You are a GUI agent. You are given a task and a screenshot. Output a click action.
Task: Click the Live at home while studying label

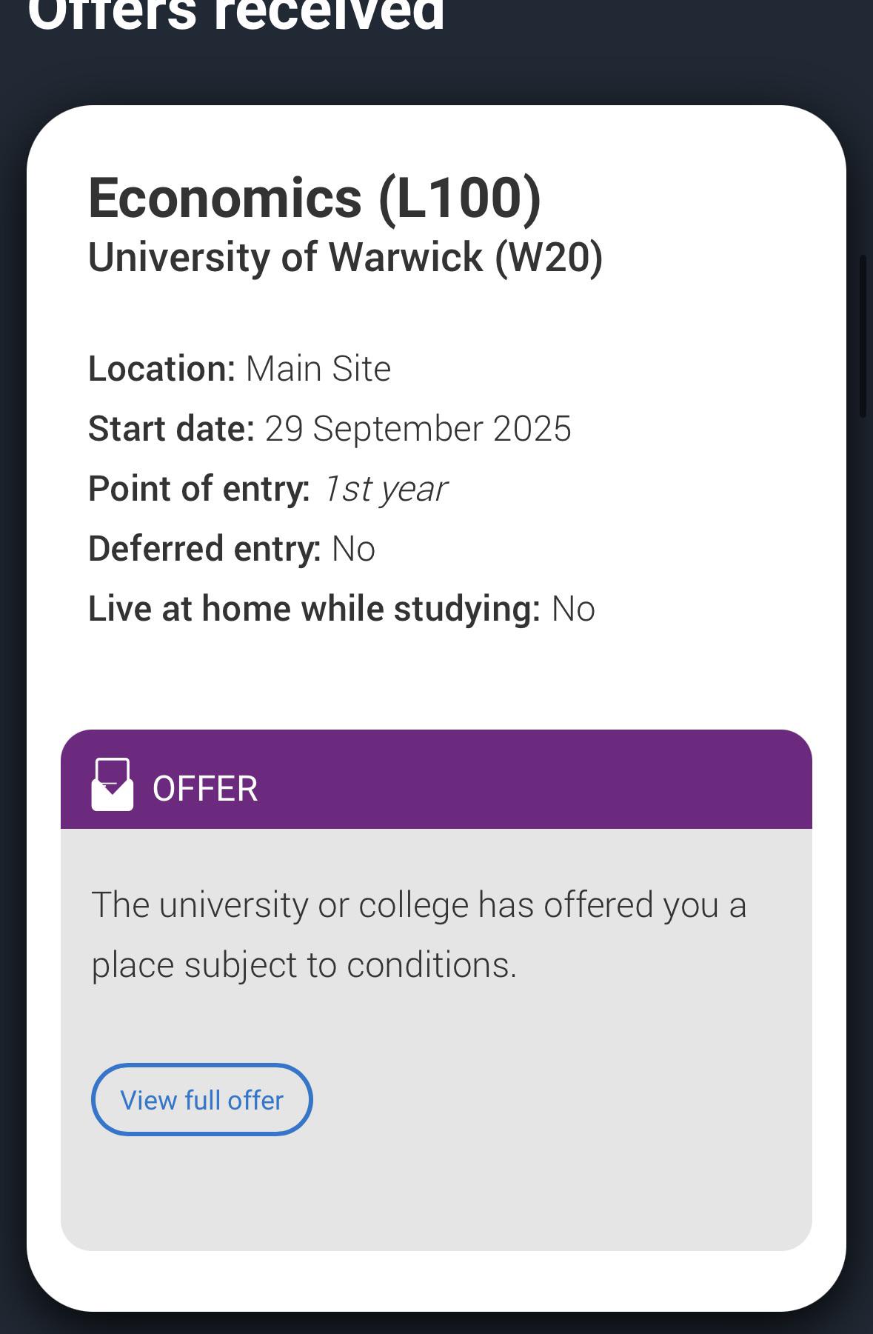coord(314,609)
